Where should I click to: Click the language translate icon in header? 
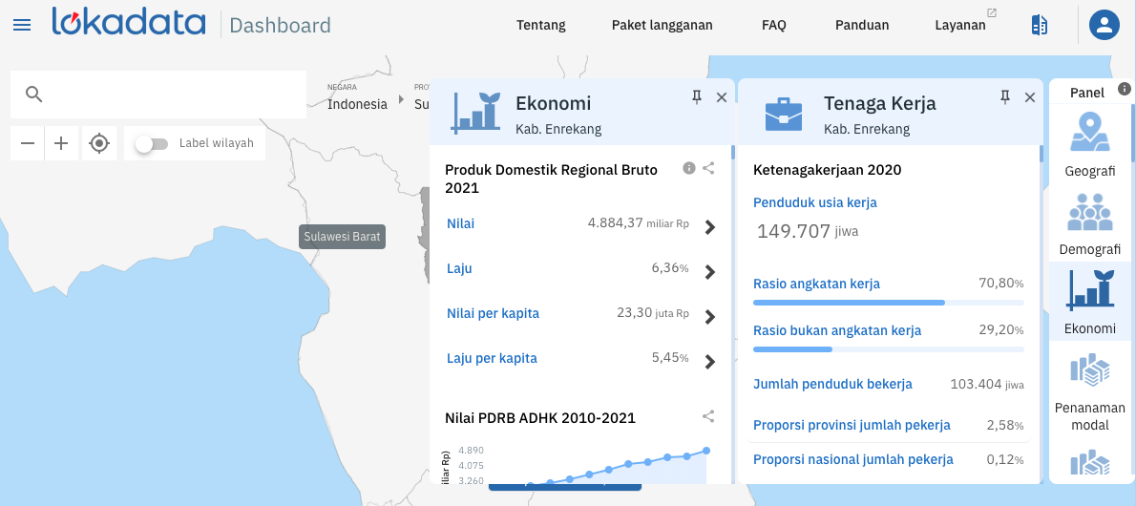pyautogui.click(x=1040, y=26)
